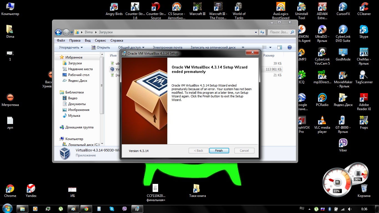Open the address bar history dropdown
This screenshot has width=379, height=213.
[x=256, y=32]
